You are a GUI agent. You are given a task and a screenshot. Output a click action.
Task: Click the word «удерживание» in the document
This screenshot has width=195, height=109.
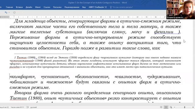point(164,77)
